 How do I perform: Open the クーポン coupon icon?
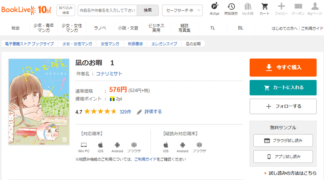[298, 9]
